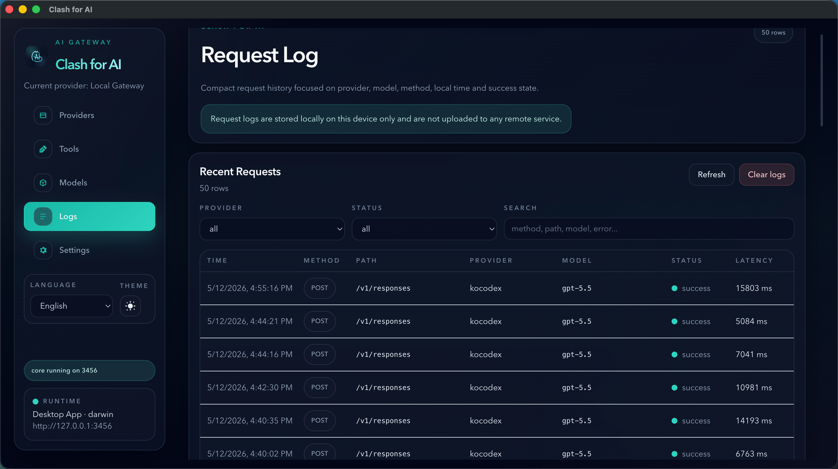Click the LATENCY column header
Screen dimensions: 838x469
pyautogui.click(x=754, y=260)
